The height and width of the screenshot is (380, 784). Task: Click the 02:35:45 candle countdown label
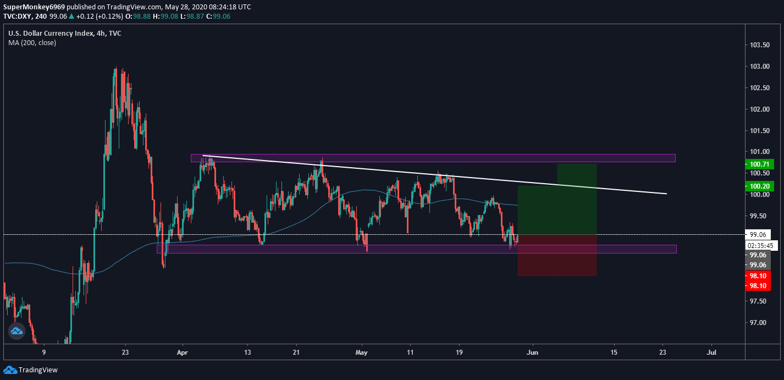(761, 245)
